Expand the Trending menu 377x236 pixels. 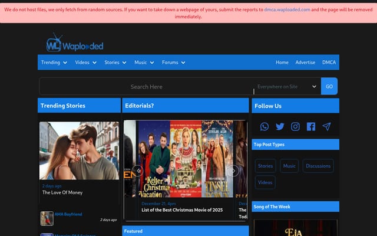point(54,63)
